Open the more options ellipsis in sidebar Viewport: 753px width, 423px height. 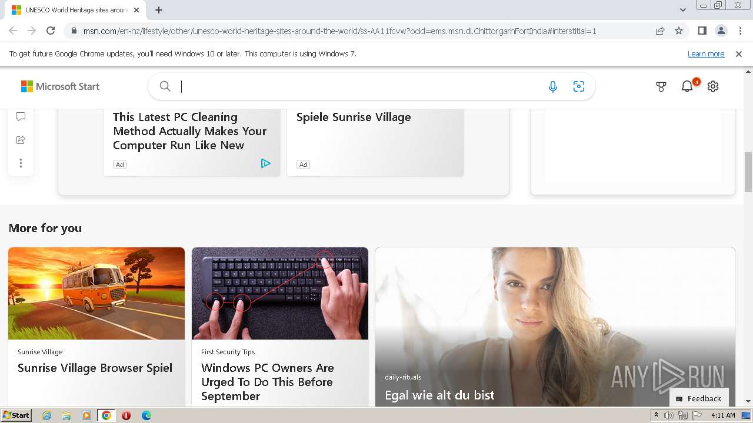[x=21, y=163]
